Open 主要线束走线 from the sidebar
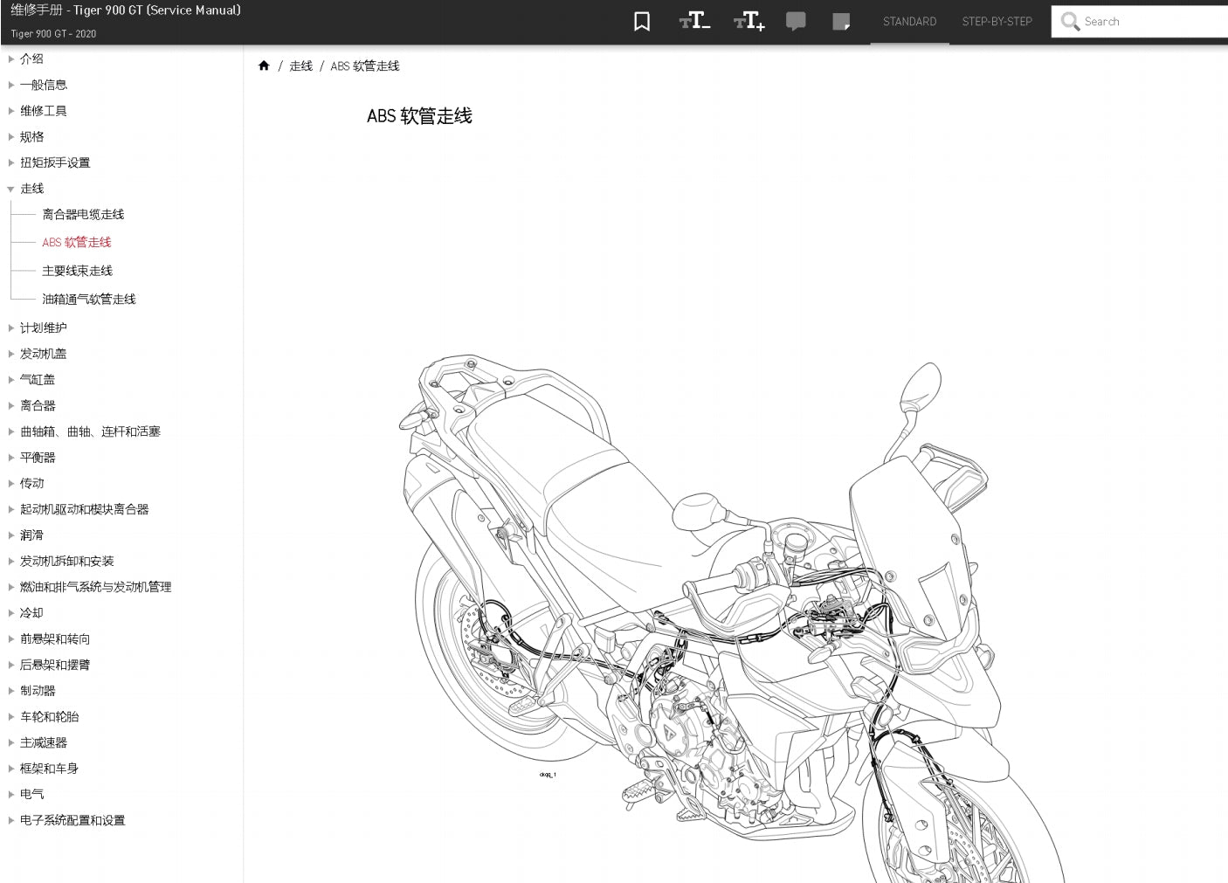This screenshot has height=883, width=1228. [76, 271]
